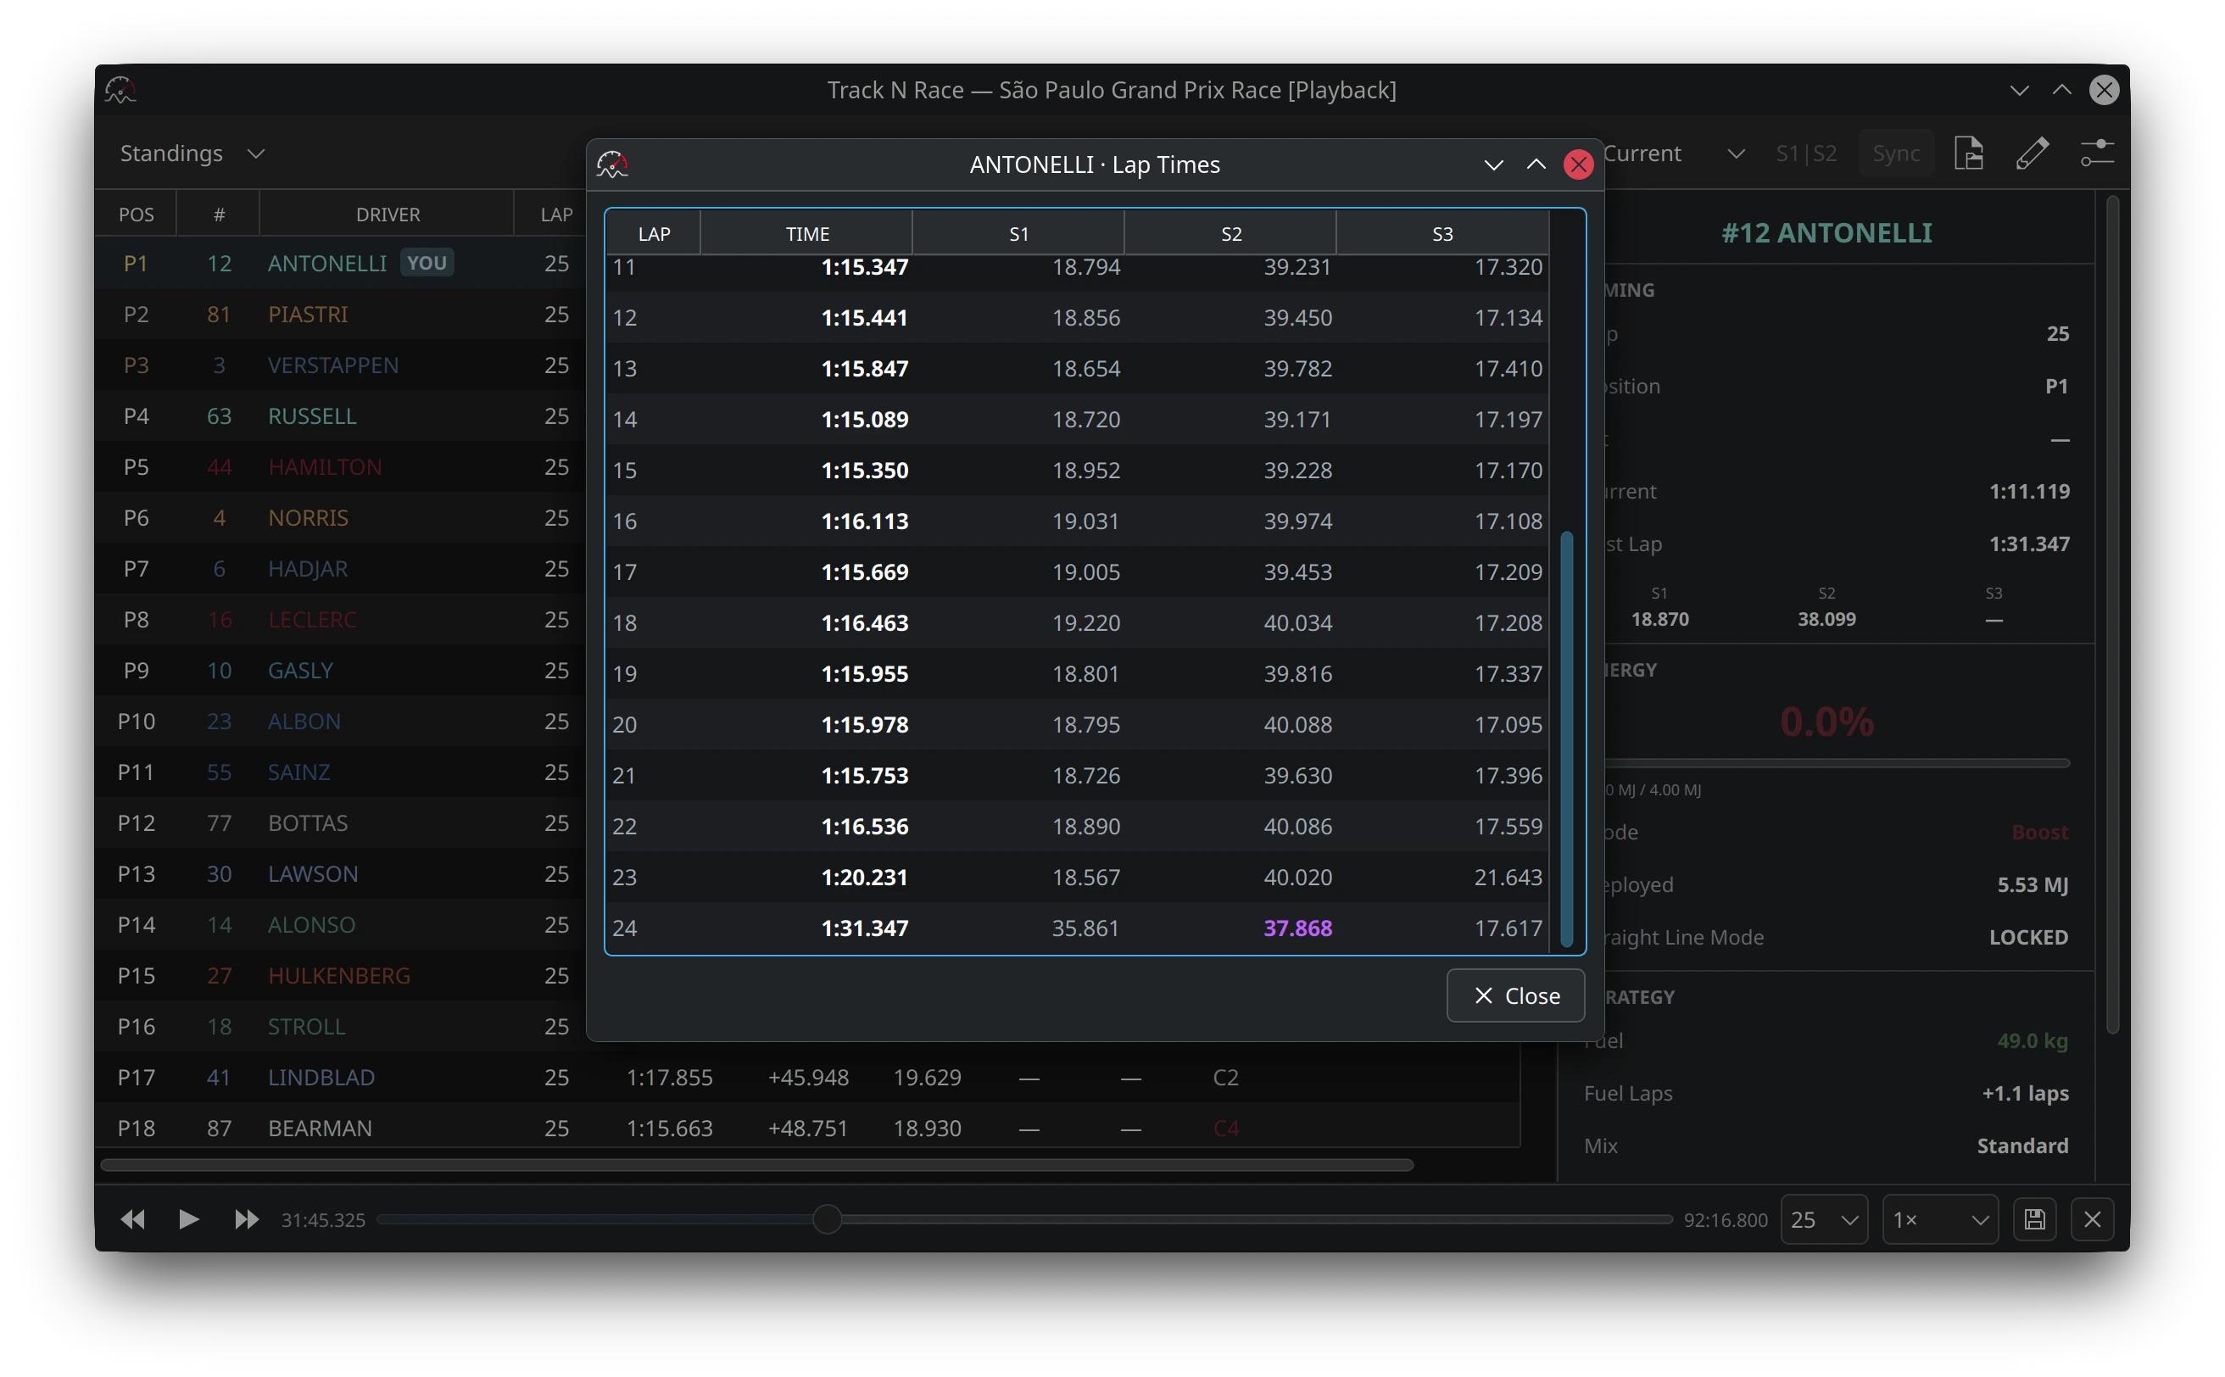
Task: Click the #12 ANTONELLI panel heading
Action: pos(1826,233)
